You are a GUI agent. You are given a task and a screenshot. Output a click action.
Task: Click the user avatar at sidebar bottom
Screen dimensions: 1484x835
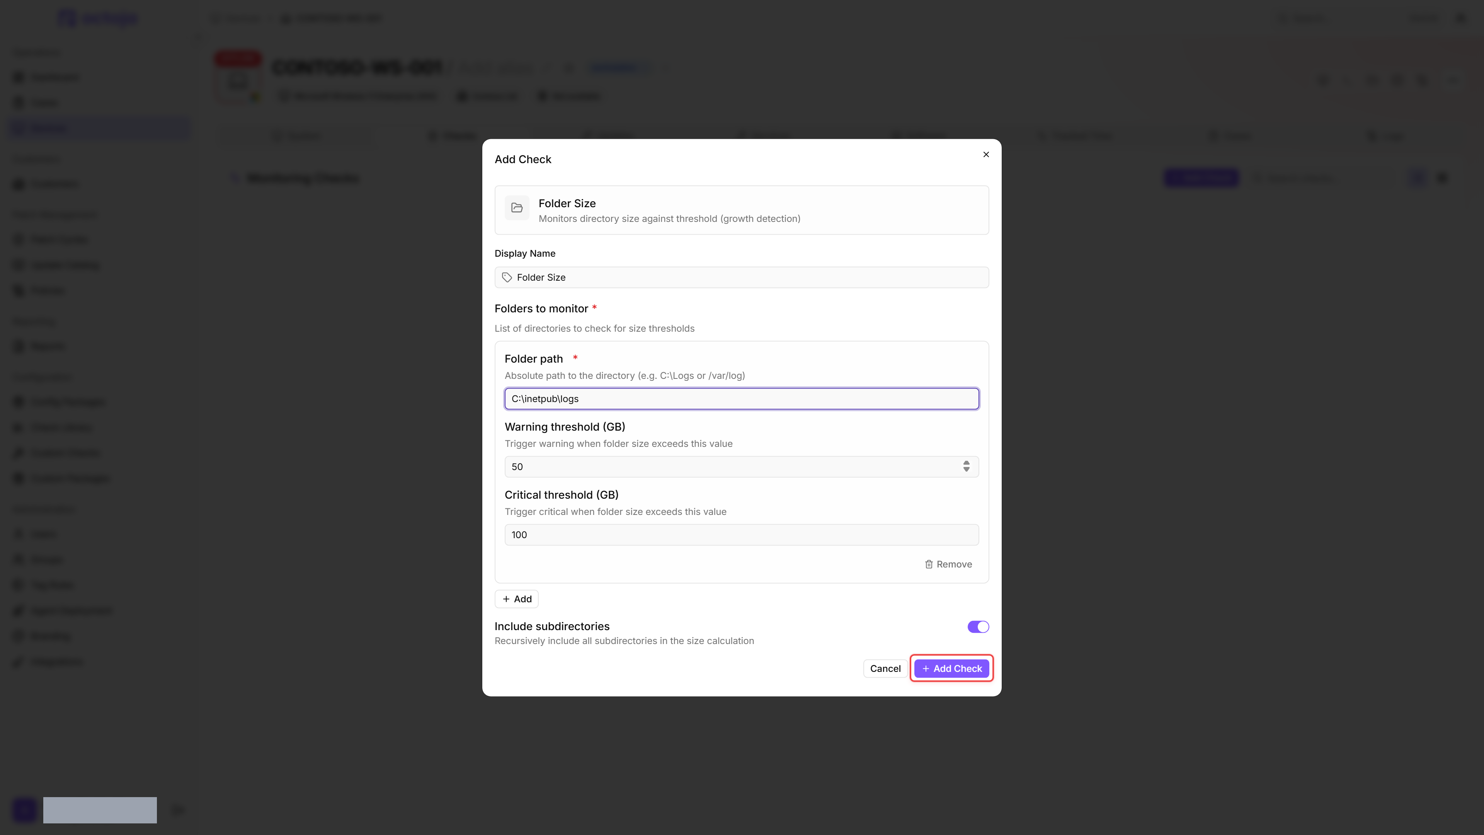click(25, 809)
